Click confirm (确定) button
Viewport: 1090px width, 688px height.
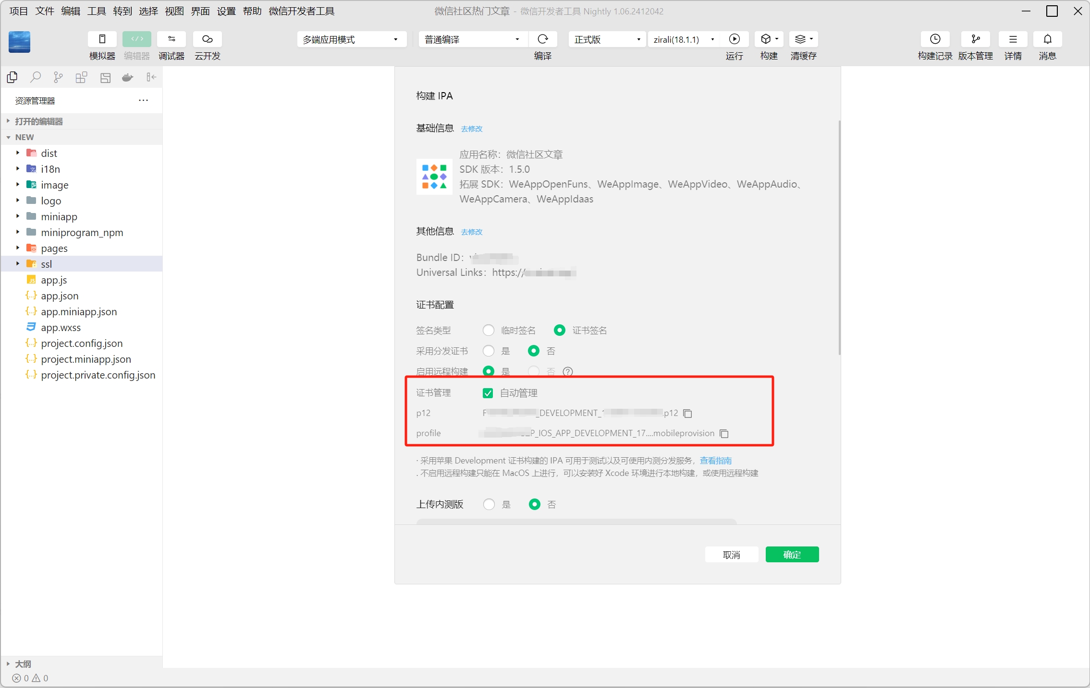click(792, 555)
